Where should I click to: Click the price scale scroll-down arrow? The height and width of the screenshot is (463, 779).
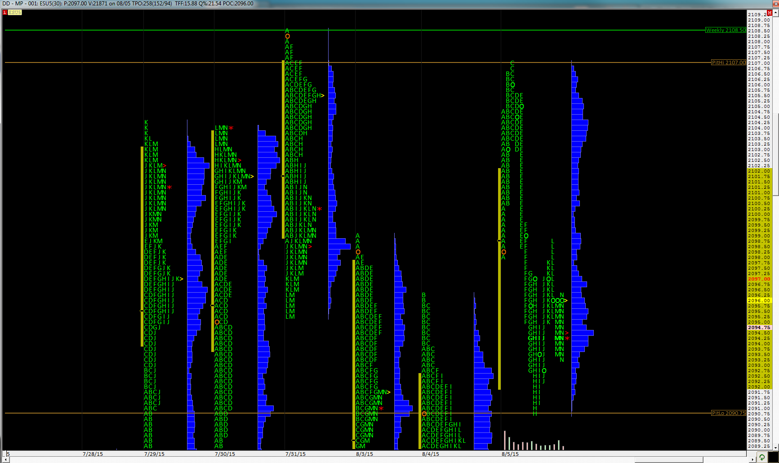coord(776,447)
